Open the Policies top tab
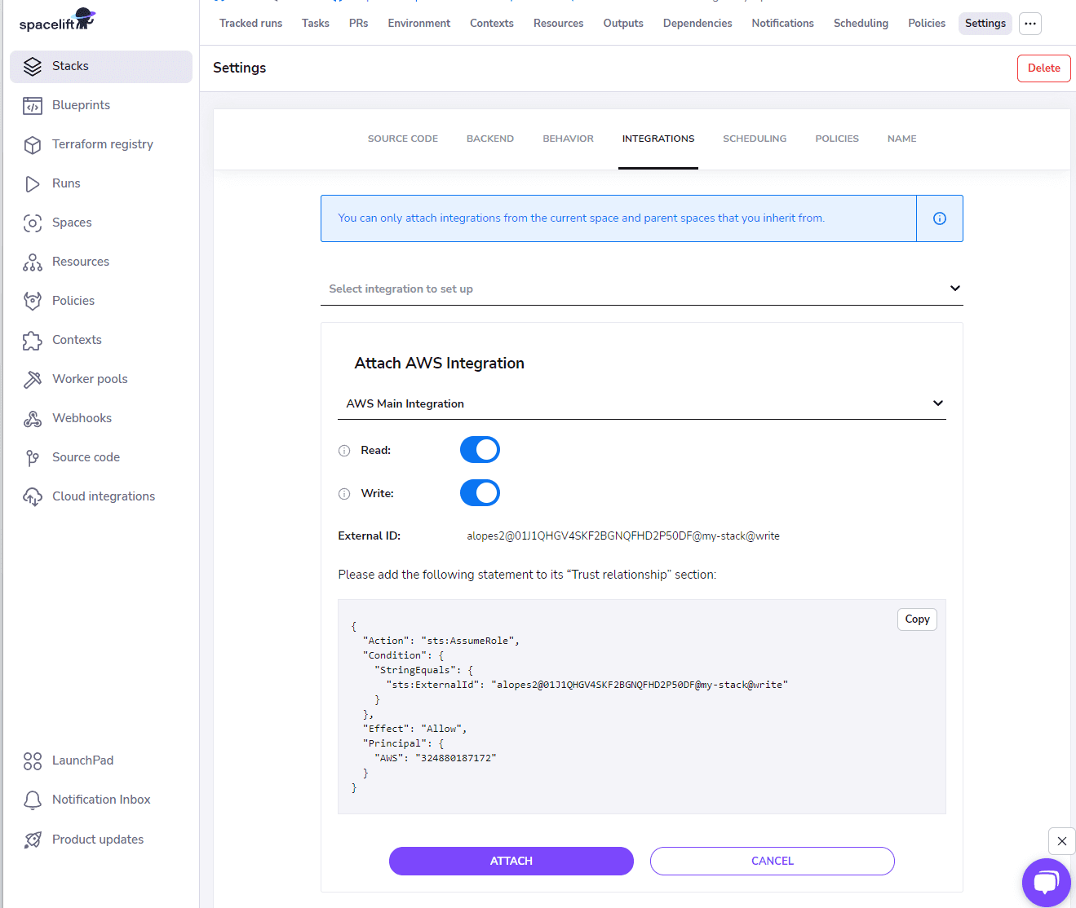 (x=927, y=24)
